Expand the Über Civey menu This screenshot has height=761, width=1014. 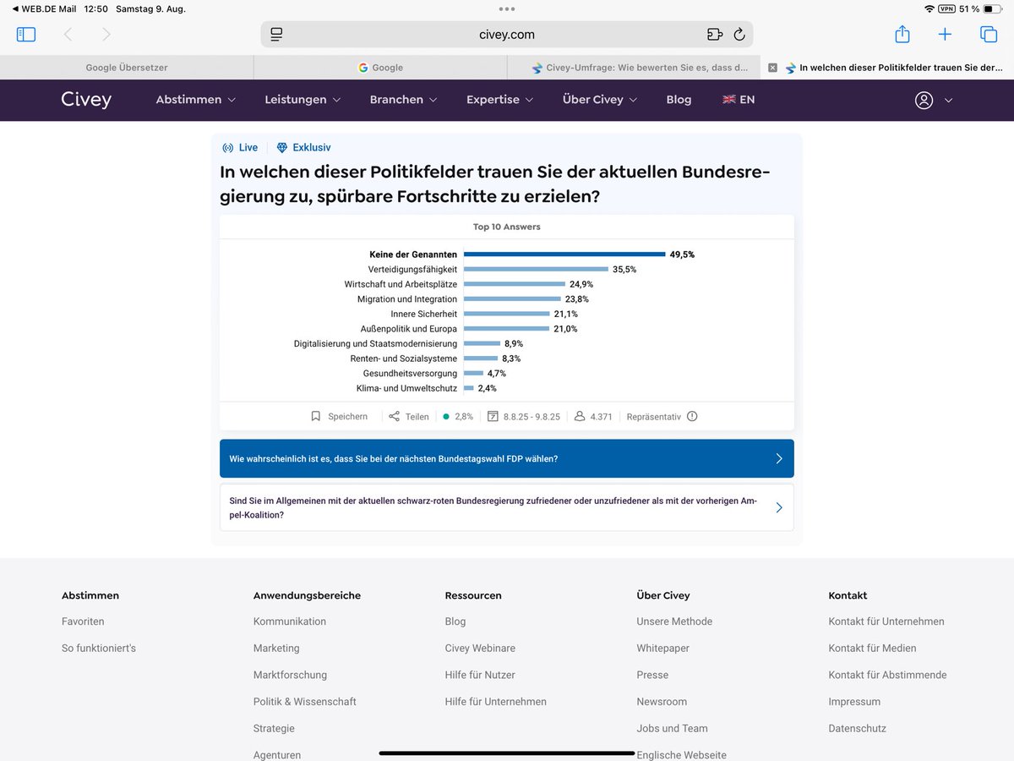[600, 100]
